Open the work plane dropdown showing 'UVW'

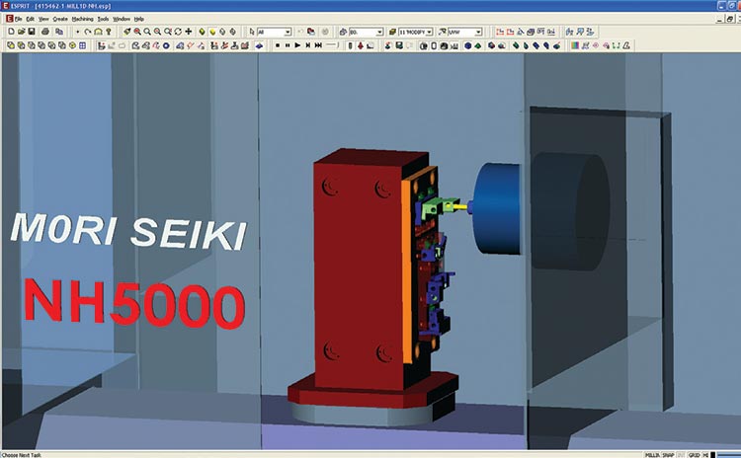(x=465, y=32)
